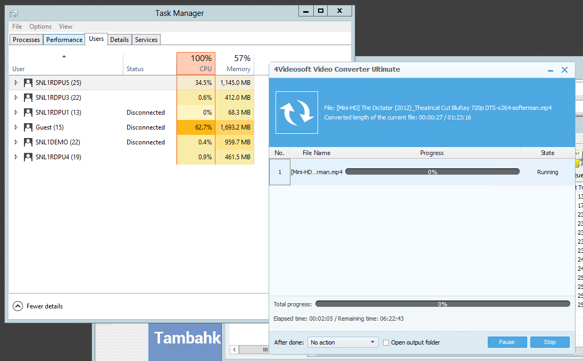This screenshot has height=361, width=583.
Task: Click the Running state cell
Action: [548, 172]
